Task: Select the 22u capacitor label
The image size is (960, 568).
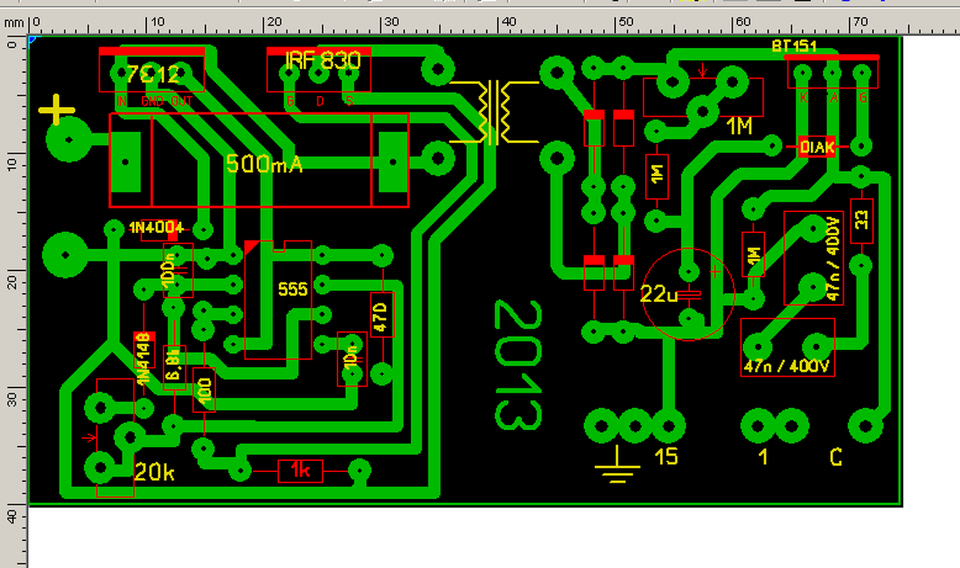Action: tap(659, 294)
